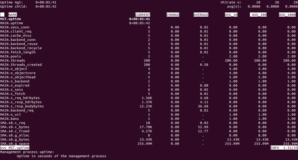Click the CURRENT column header
This screenshot has height=160, width=298.
tap(143, 15)
